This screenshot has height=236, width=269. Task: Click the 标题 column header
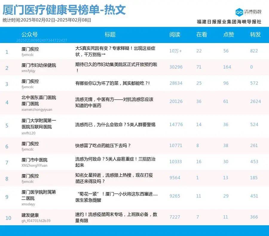[110, 34]
